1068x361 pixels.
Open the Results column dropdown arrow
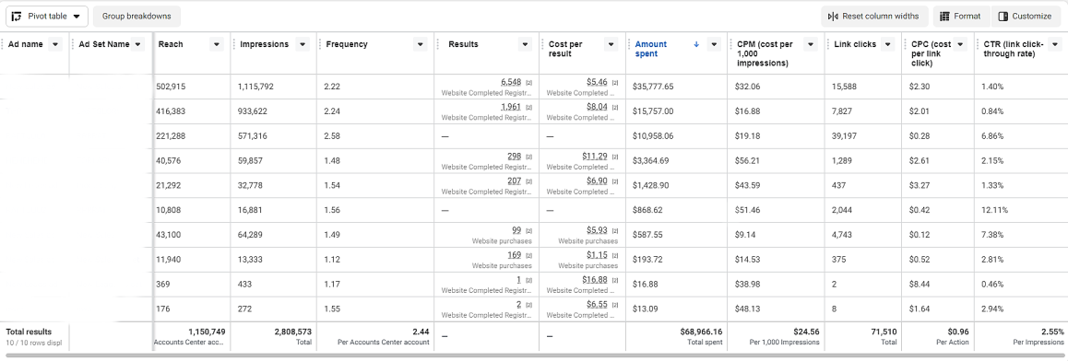[x=525, y=44]
